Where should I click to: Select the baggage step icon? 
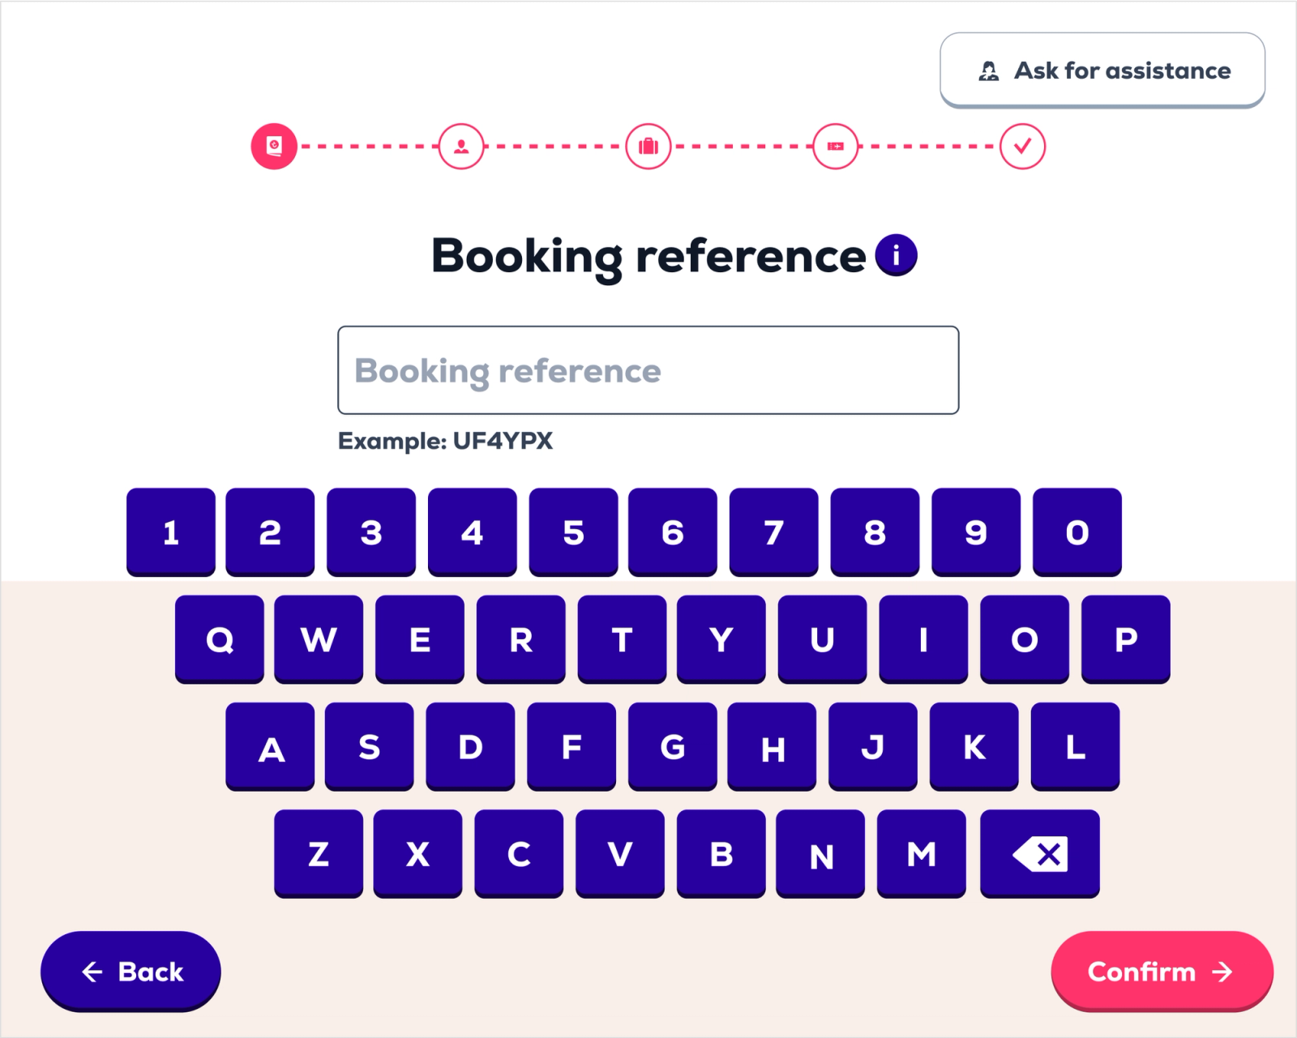(648, 146)
